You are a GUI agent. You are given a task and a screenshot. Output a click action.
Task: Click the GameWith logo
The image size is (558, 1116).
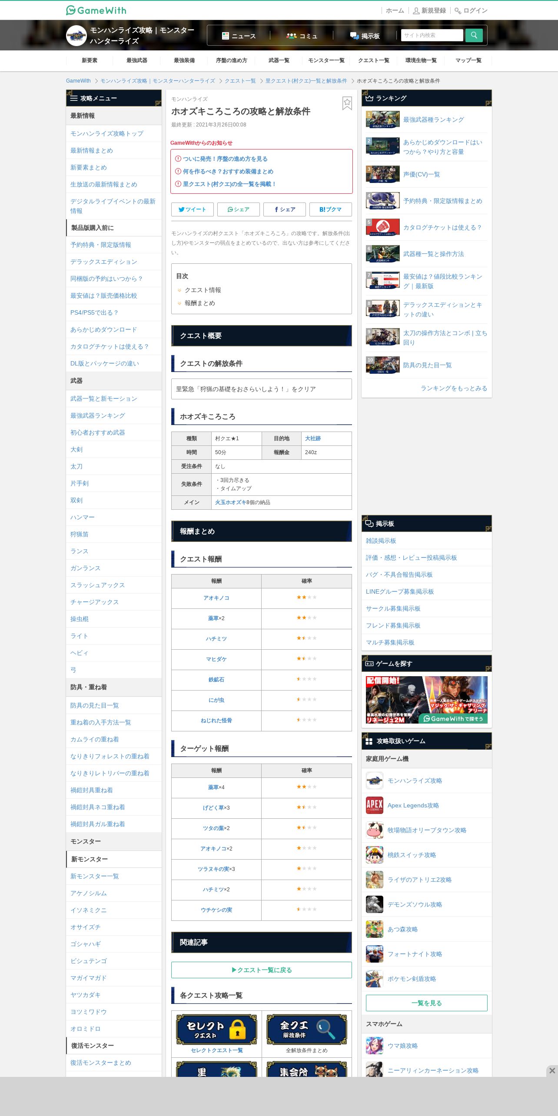tap(96, 10)
